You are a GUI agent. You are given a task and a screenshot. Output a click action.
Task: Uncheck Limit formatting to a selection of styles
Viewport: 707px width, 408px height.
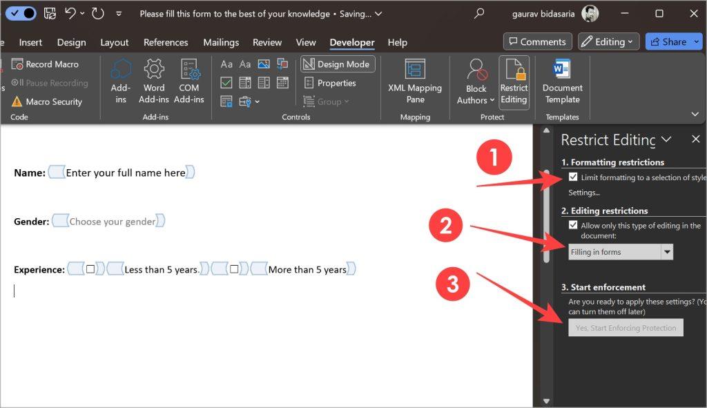point(573,177)
